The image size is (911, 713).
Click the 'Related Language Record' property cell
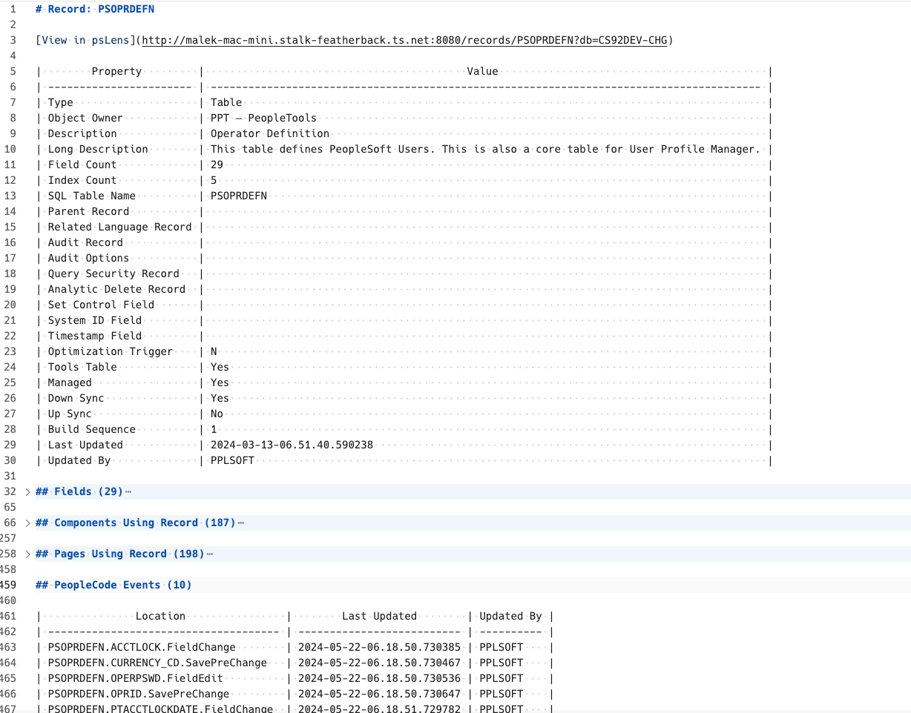point(119,227)
